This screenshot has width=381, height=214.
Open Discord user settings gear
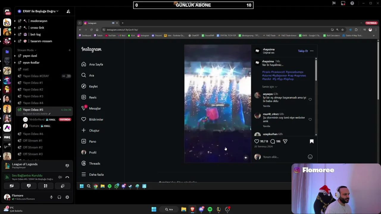click(x=67, y=197)
